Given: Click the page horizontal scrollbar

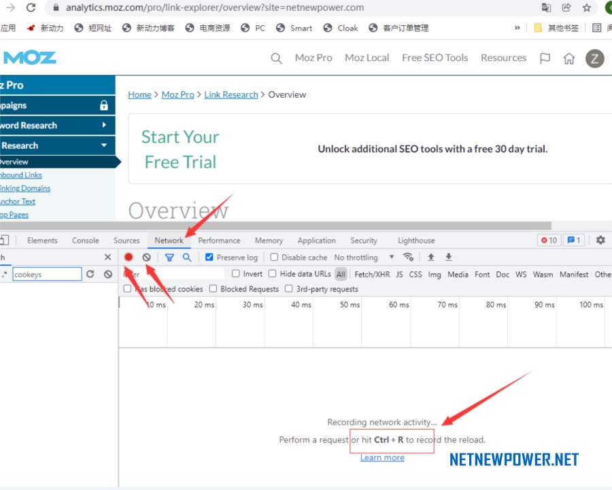Looking at the screenshot, I should tap(275, 226).
